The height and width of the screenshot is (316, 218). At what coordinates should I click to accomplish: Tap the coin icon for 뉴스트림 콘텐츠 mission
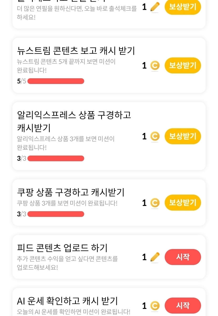coord(155,66)
